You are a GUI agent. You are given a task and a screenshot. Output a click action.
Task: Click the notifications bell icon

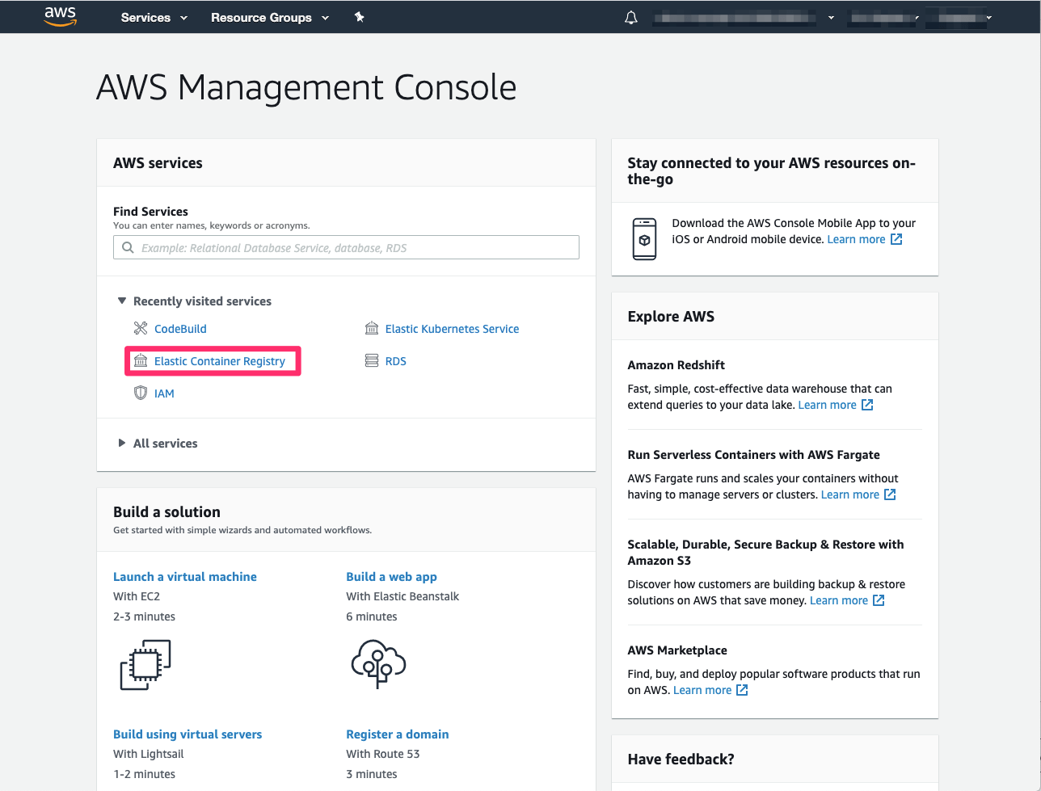tap(631, 17)
